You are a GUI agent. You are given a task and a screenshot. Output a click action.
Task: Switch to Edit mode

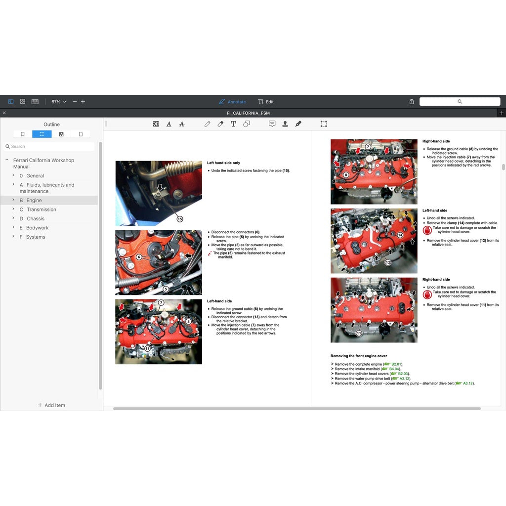[265, 102]
